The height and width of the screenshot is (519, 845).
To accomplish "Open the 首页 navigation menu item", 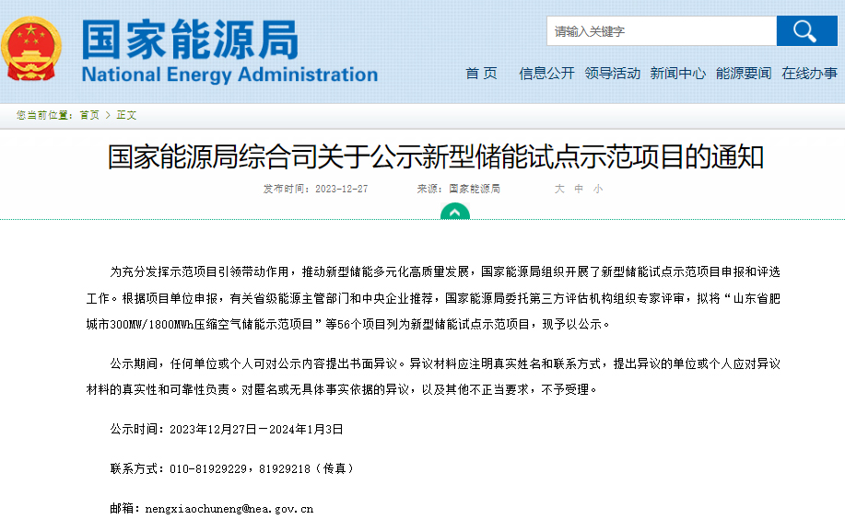I will coord(481,74).
